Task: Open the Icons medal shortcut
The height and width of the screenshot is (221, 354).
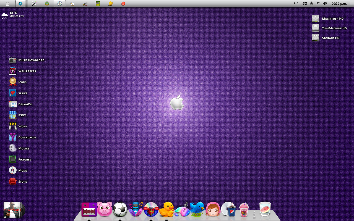Action: (x=18, y=82)
